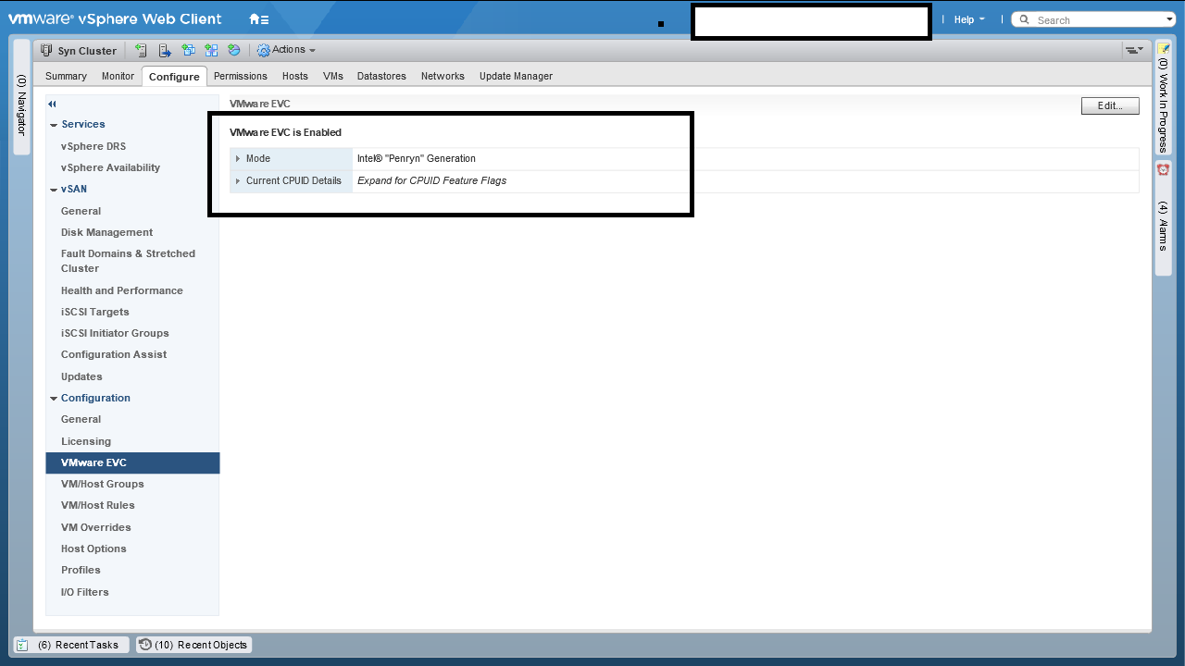Screen dimensions: 1185x666
Task: Collapse the vSAN section
Action: coord(54,190)
